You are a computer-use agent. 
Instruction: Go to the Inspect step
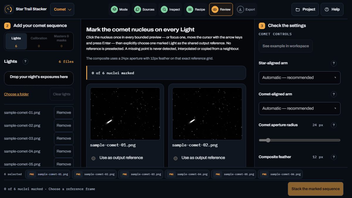click(x=170, y=9)
